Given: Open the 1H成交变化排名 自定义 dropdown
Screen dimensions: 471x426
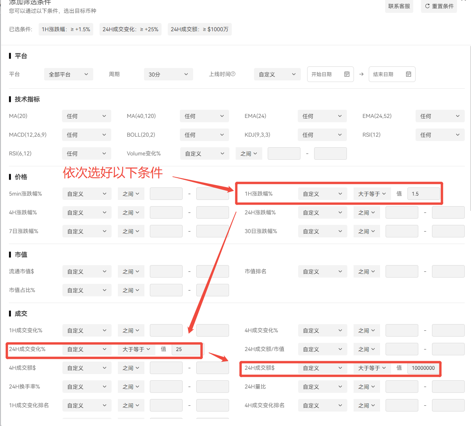Looking at the screenshot, I should [87, 405].
